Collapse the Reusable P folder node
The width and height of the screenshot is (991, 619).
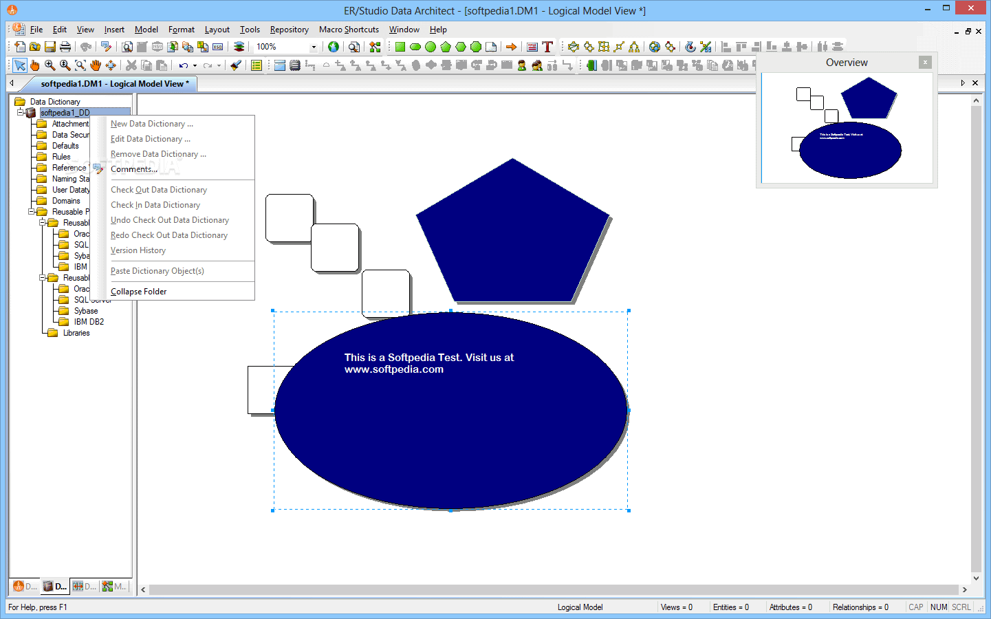point(32,212)
